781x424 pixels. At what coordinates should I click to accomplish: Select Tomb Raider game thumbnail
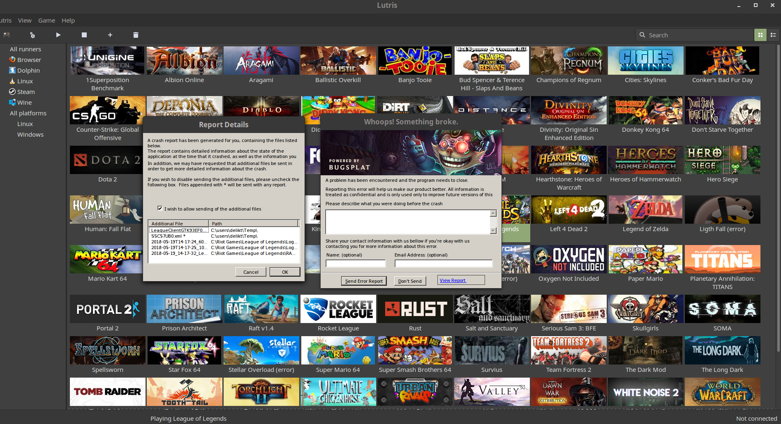click(x=108, y=392)
